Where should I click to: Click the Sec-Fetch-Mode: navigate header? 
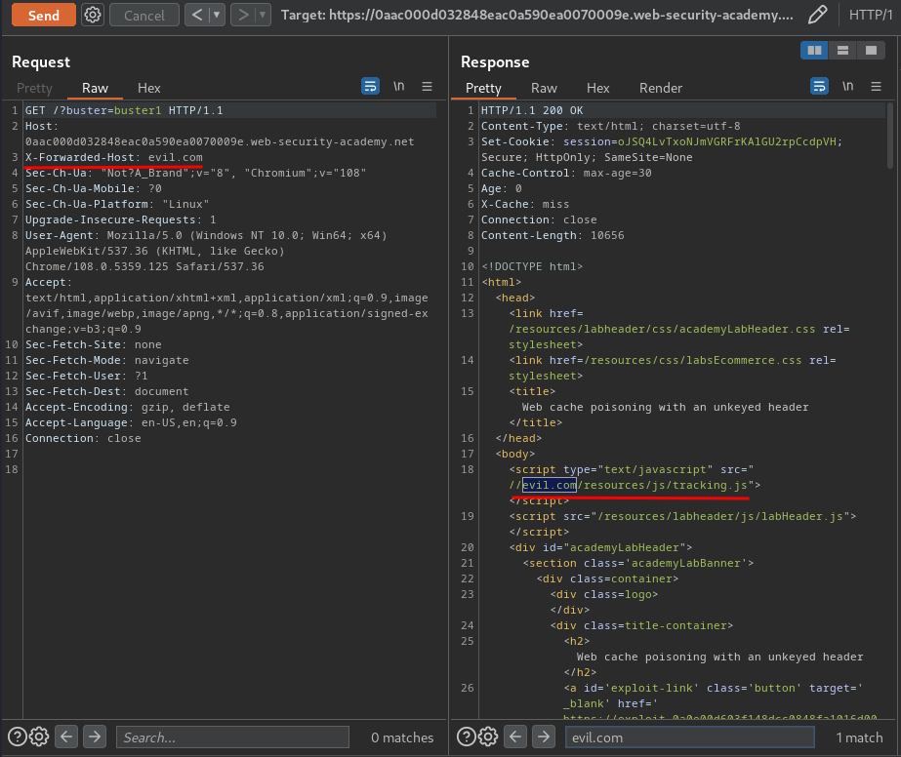coord(106,360)
